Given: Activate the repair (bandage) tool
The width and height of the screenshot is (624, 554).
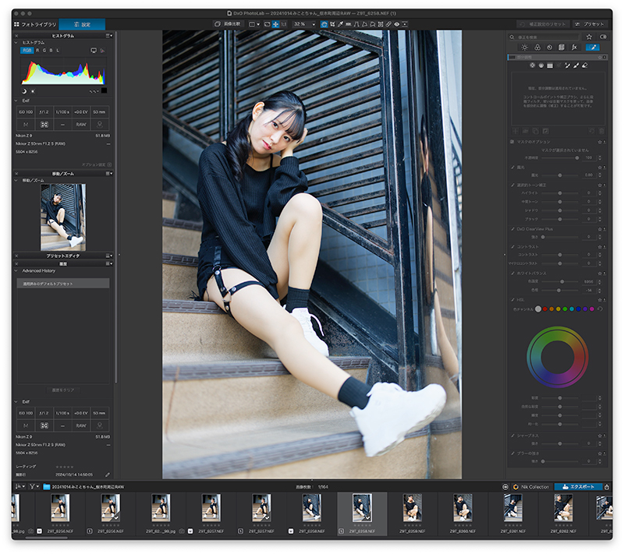Looking at the screenshot, I should pyautogui.click(x=388, y=24).
